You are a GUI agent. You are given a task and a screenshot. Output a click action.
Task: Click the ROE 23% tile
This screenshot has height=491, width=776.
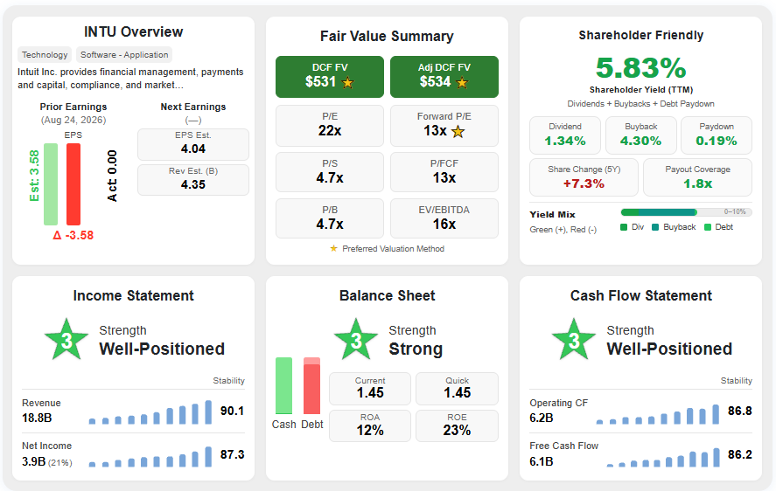(x=458, y=425)
